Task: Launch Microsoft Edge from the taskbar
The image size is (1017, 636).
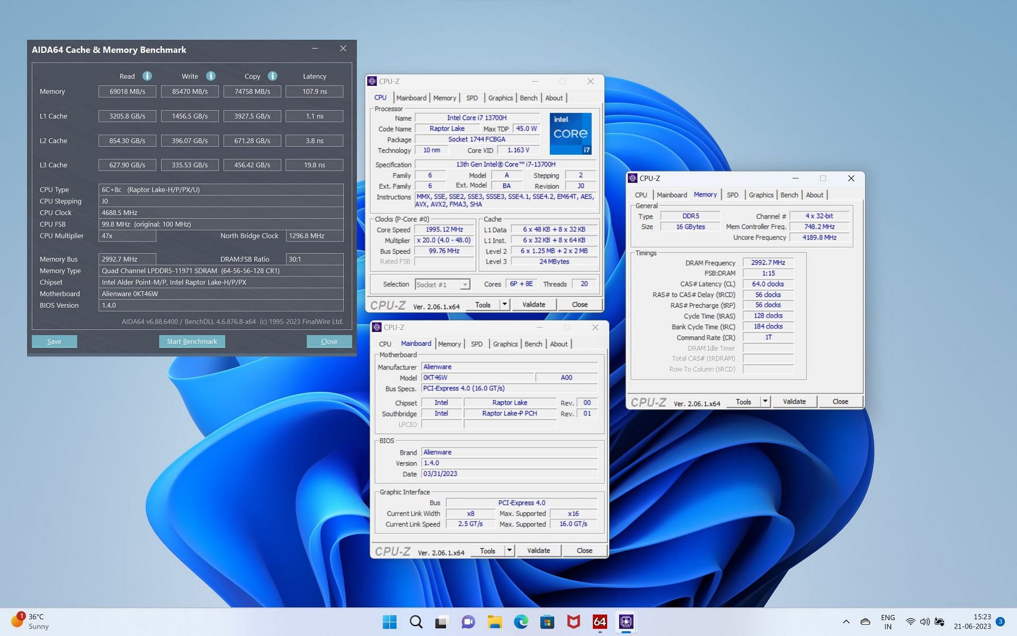Action: [x=521, y=622]
